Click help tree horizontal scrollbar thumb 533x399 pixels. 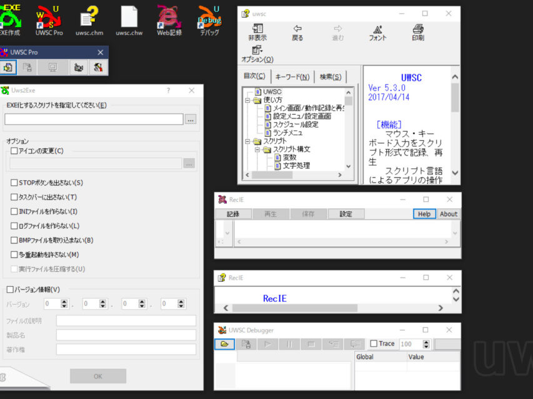pos(272,175)
